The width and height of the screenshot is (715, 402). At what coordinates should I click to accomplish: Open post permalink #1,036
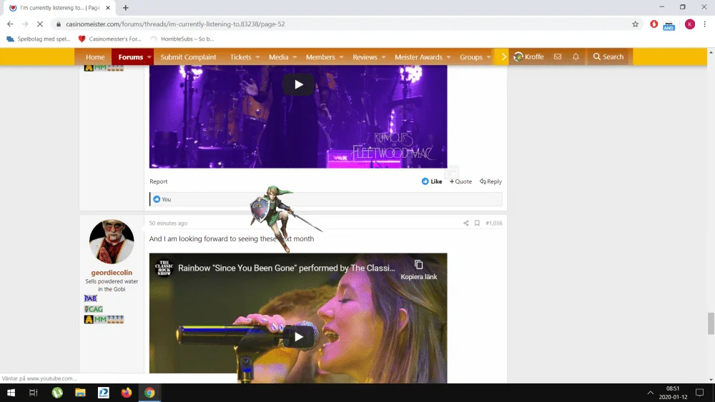494,223
